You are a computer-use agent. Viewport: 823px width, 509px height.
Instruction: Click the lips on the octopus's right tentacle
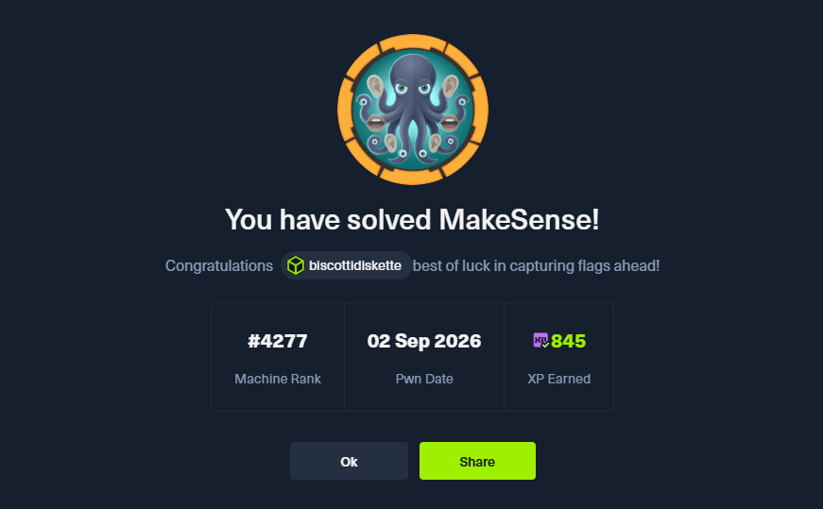click(x=449, y=123)
